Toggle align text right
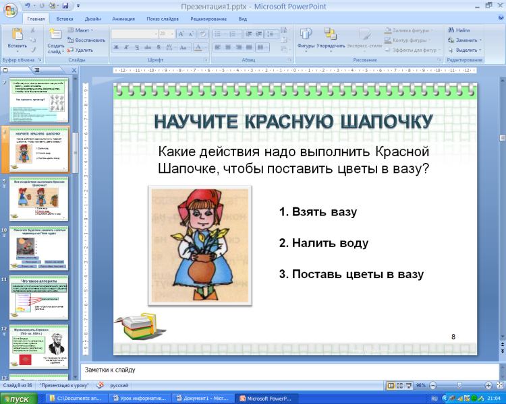This screenshot has width=506, height=404. pyautogui.click(x=238, y=47)
